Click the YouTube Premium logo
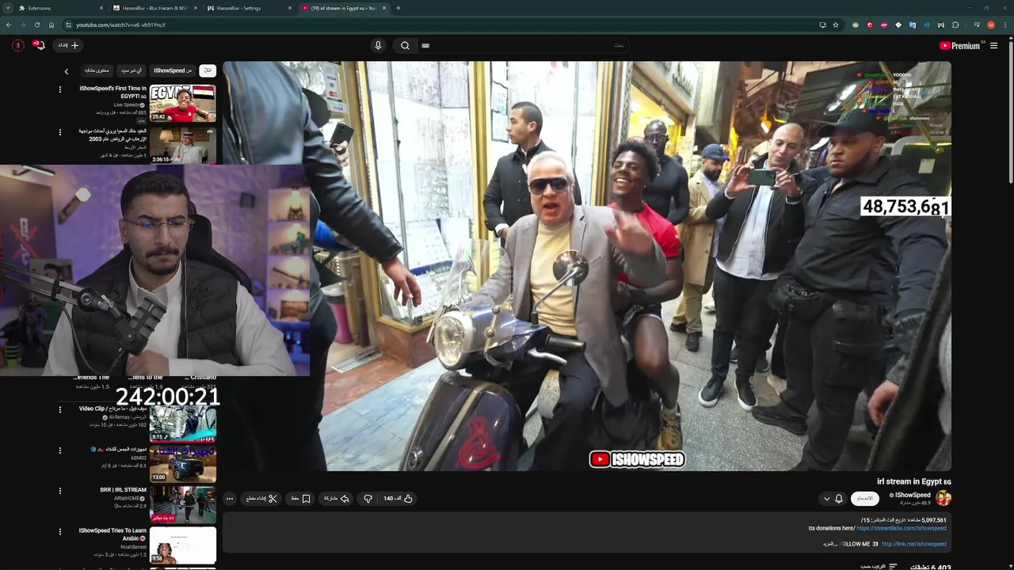This screenshot has height=570, width=1014. 961,46
